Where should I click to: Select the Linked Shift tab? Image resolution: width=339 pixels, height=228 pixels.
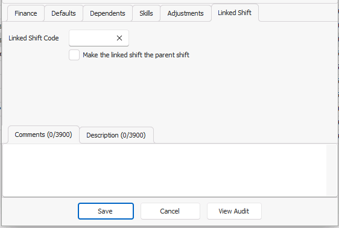235,13
